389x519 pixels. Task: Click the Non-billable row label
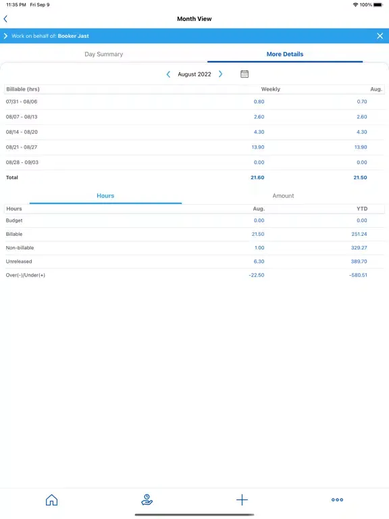(20, 247)
